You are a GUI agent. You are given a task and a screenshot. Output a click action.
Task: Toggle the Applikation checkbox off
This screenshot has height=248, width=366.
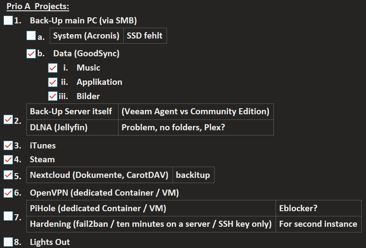click(x=53, y=82)
